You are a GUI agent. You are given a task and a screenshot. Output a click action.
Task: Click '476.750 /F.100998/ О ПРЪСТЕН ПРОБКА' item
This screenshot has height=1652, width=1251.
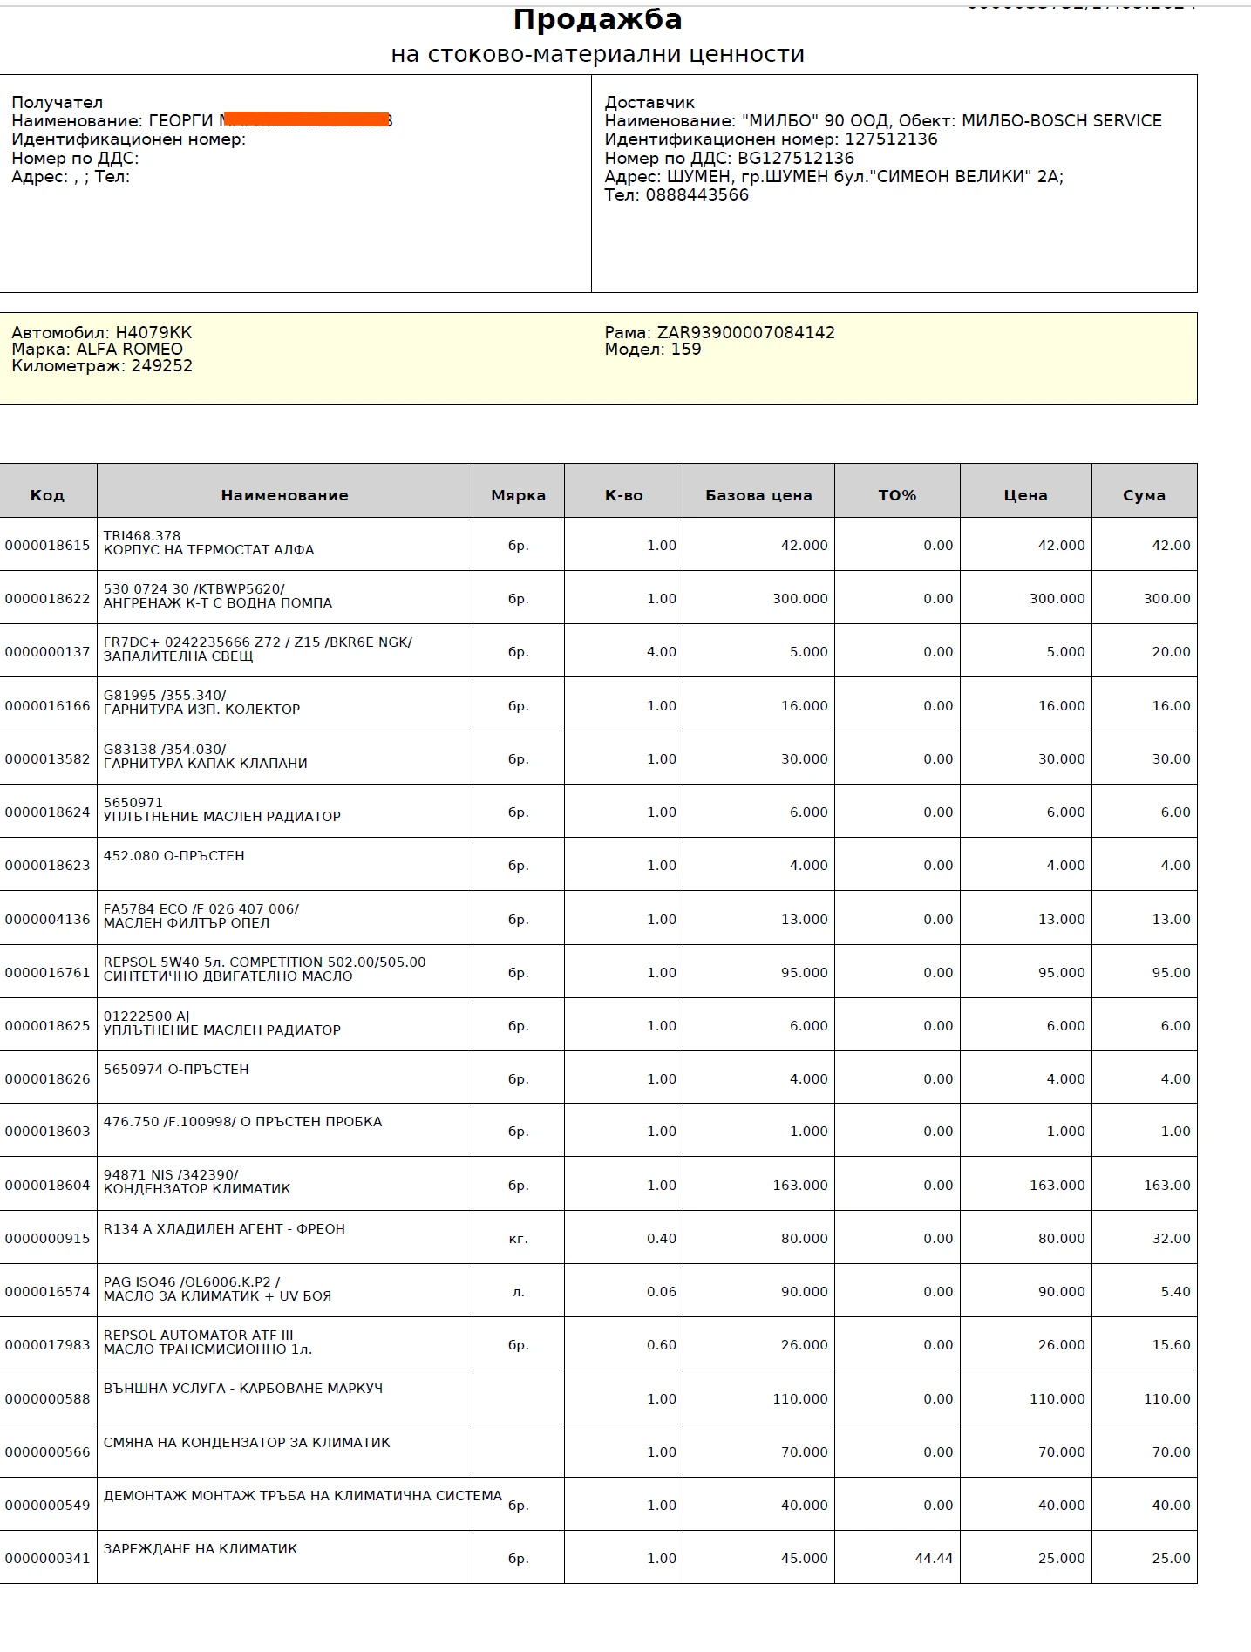pos(242,1122)
